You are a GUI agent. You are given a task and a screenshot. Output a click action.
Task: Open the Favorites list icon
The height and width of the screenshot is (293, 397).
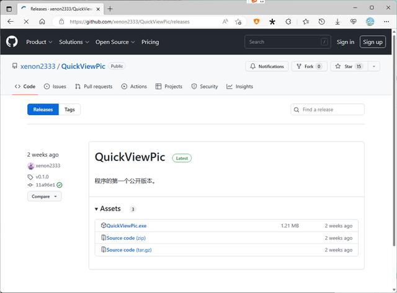[x=306, y=22]
